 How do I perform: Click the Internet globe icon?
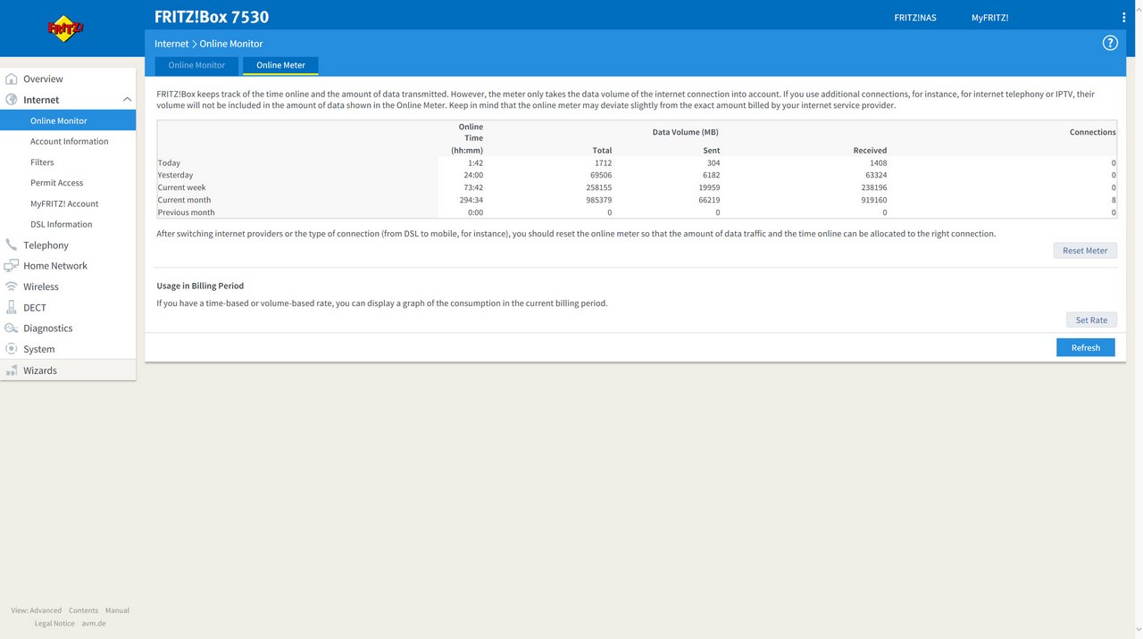tap(12, 100)
